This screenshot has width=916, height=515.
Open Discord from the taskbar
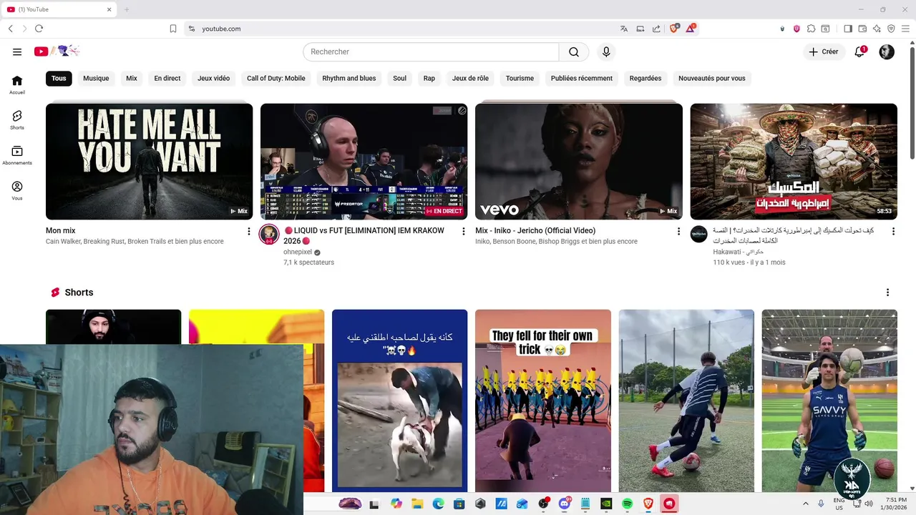pos(564,504)
